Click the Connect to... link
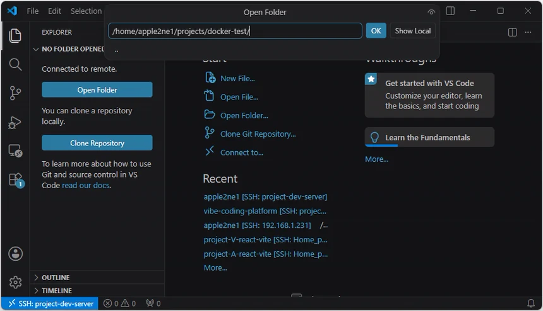Viewport: 543px width, 311px height. point(242,152)
